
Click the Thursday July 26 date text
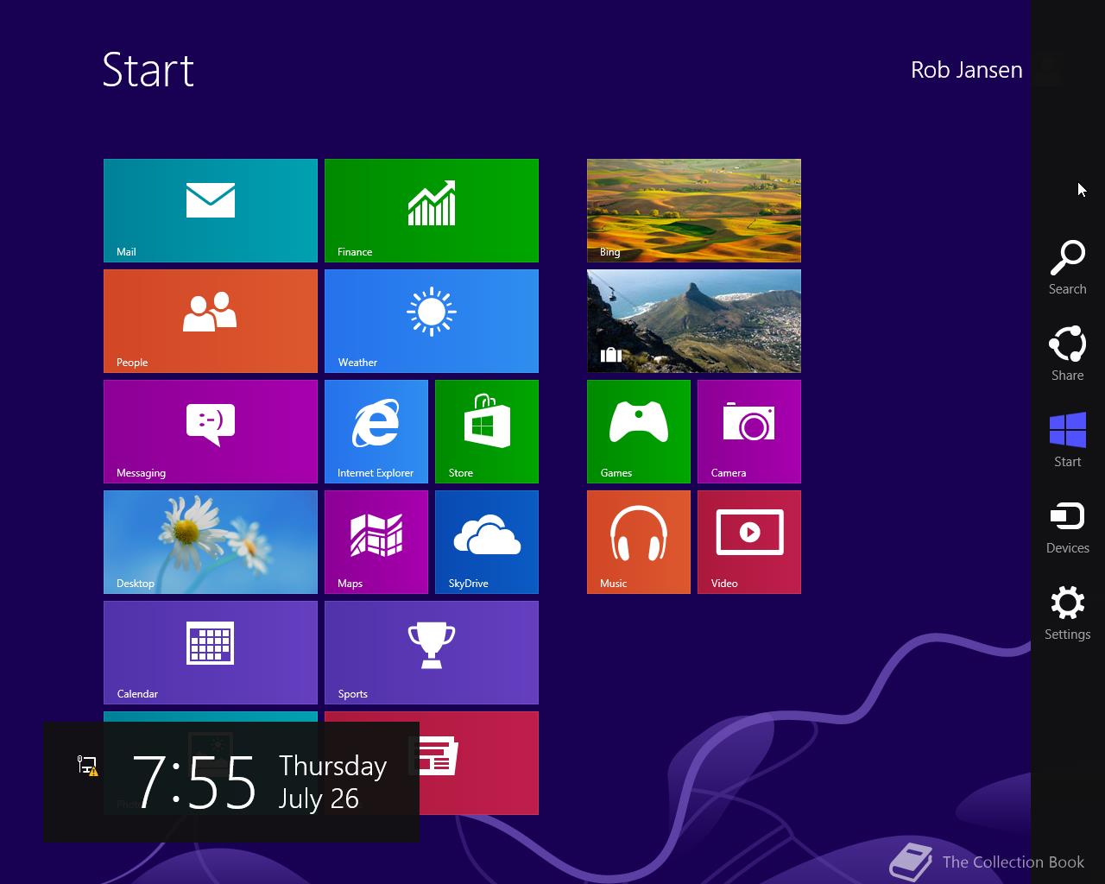click(x=332, y=782)
